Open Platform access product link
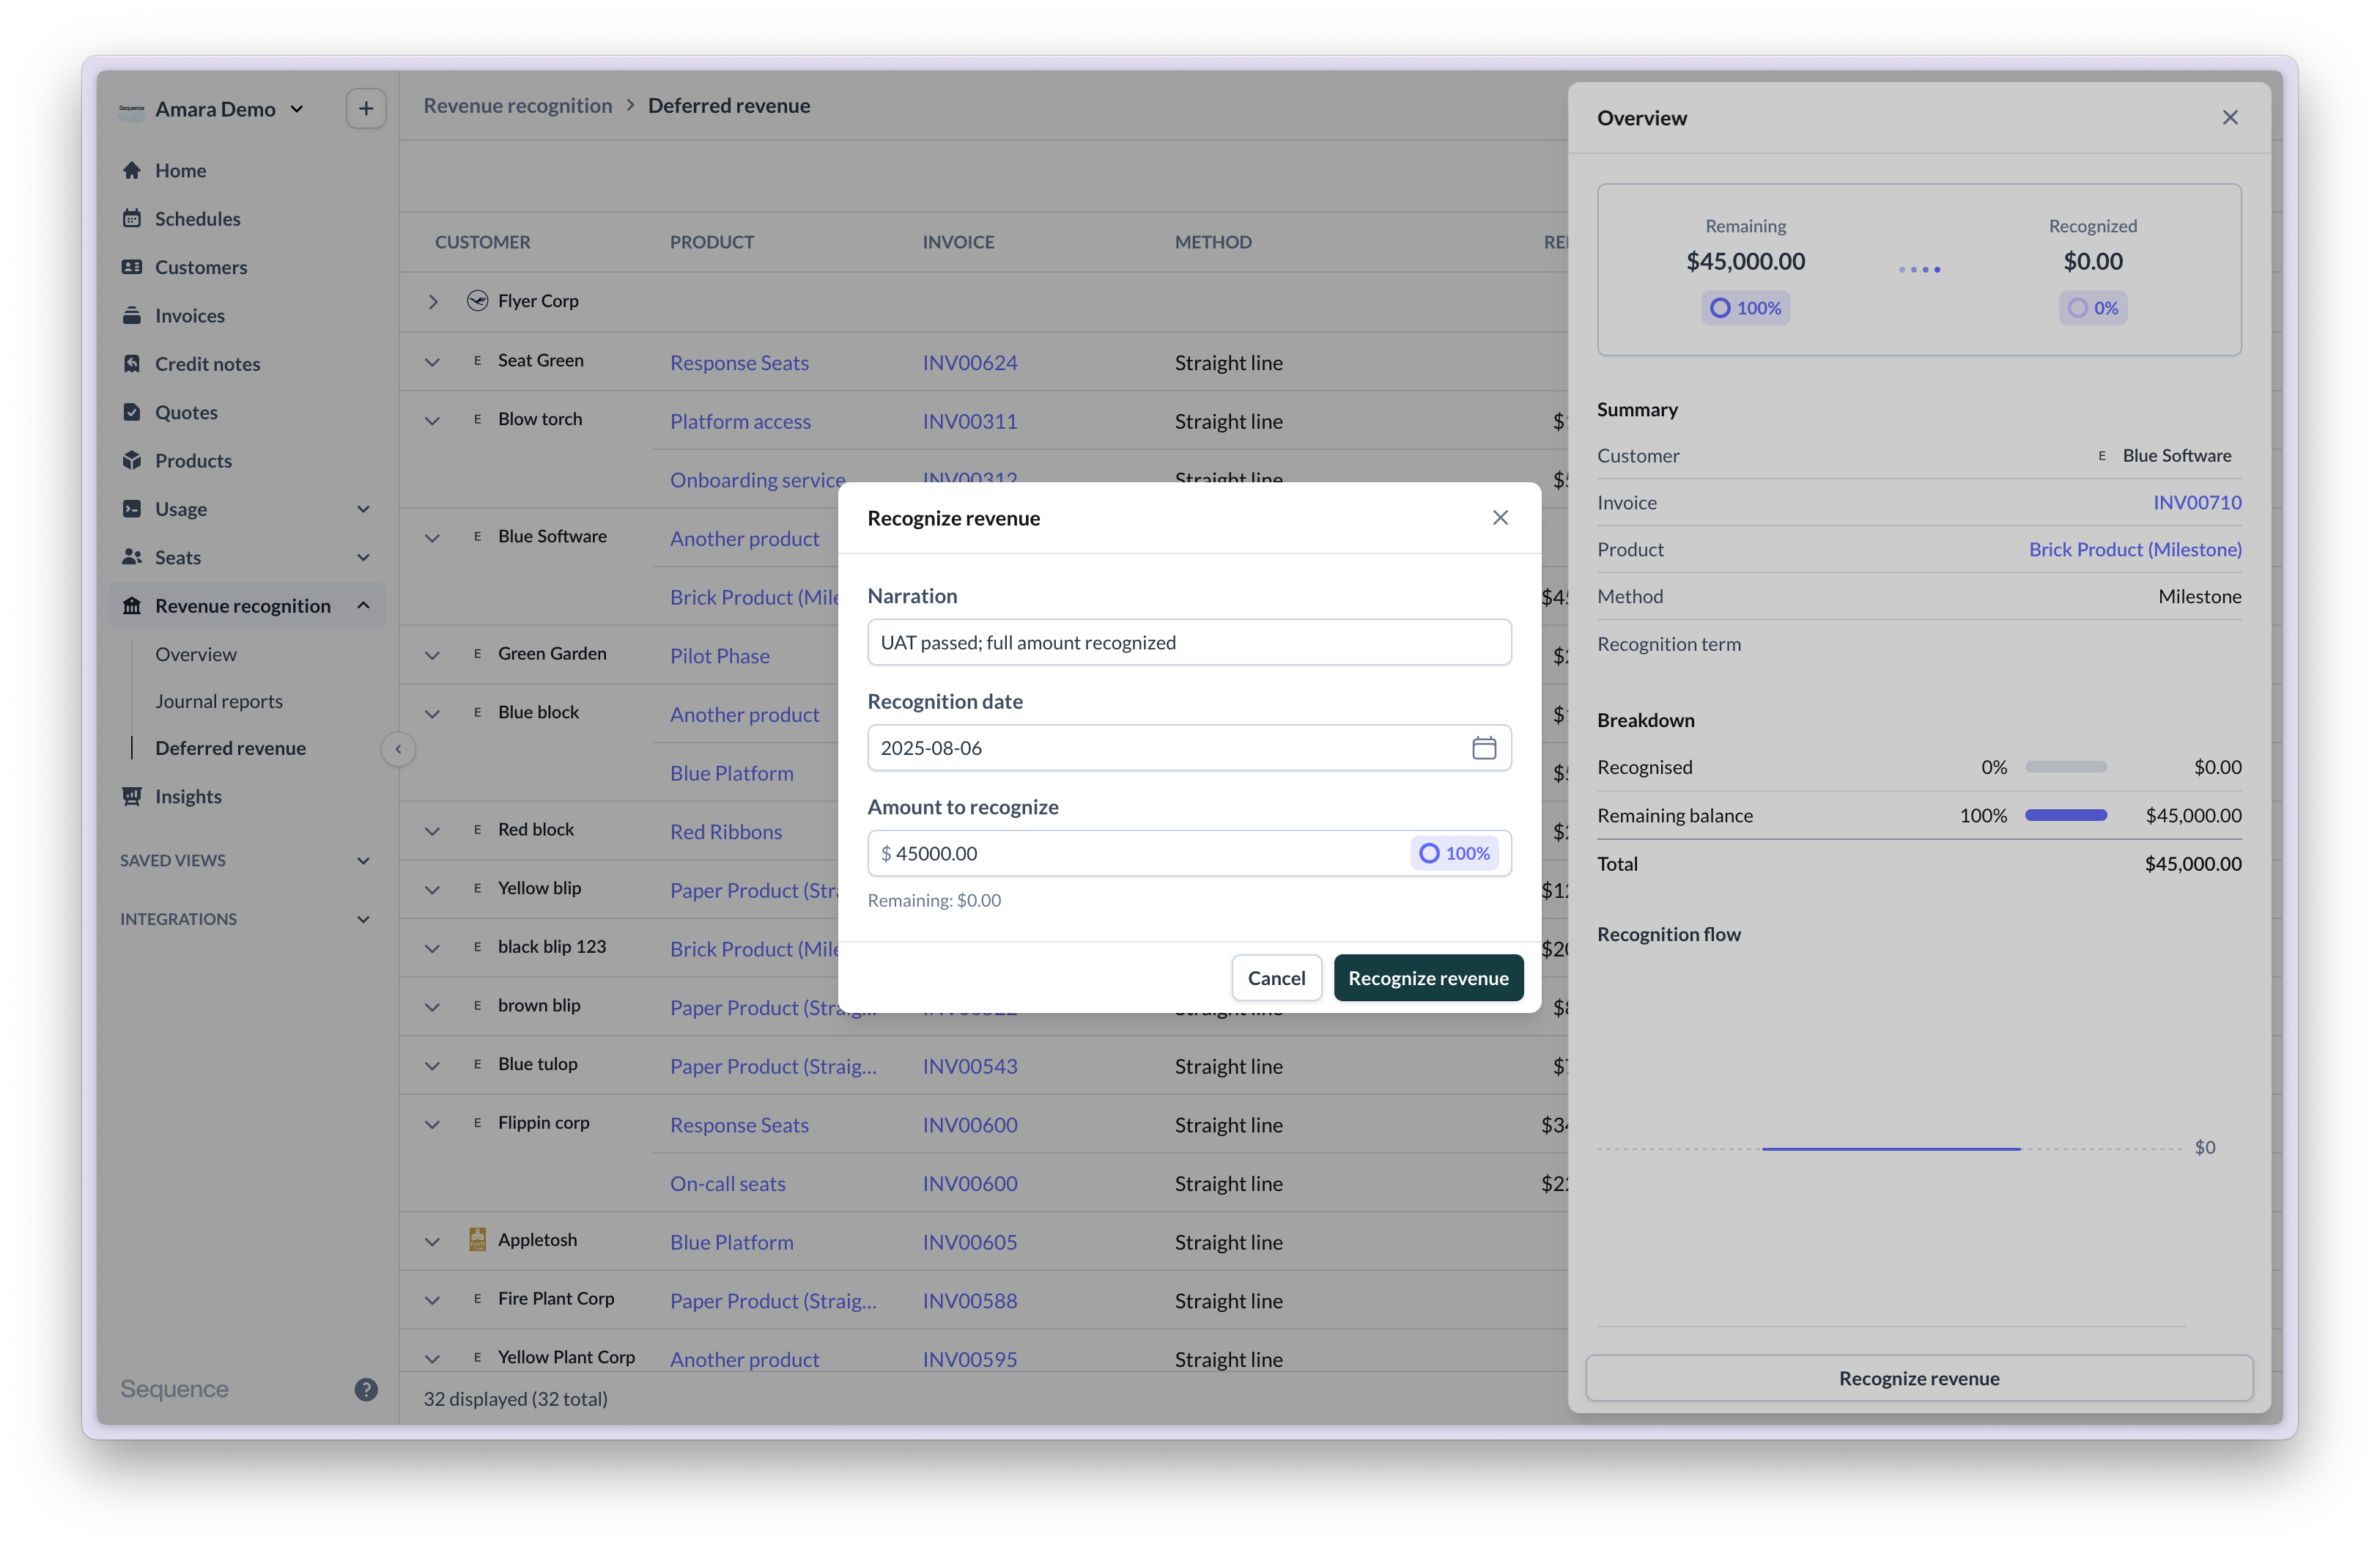 tap(740, 421)
